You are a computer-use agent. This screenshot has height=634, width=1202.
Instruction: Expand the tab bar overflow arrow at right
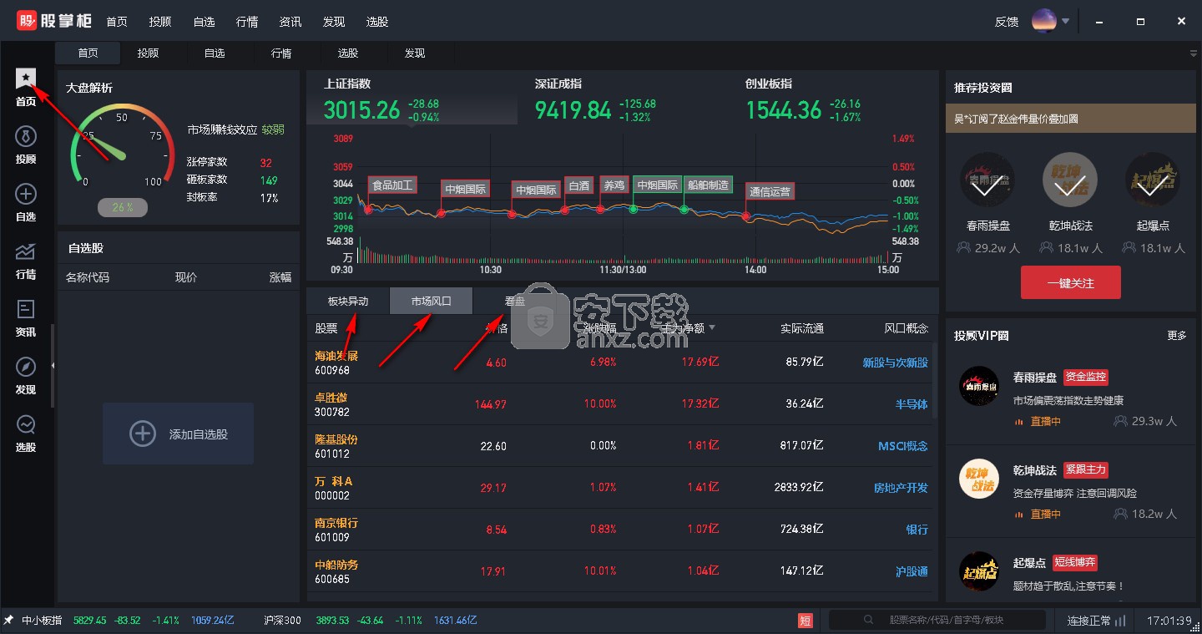(1194, 53)
